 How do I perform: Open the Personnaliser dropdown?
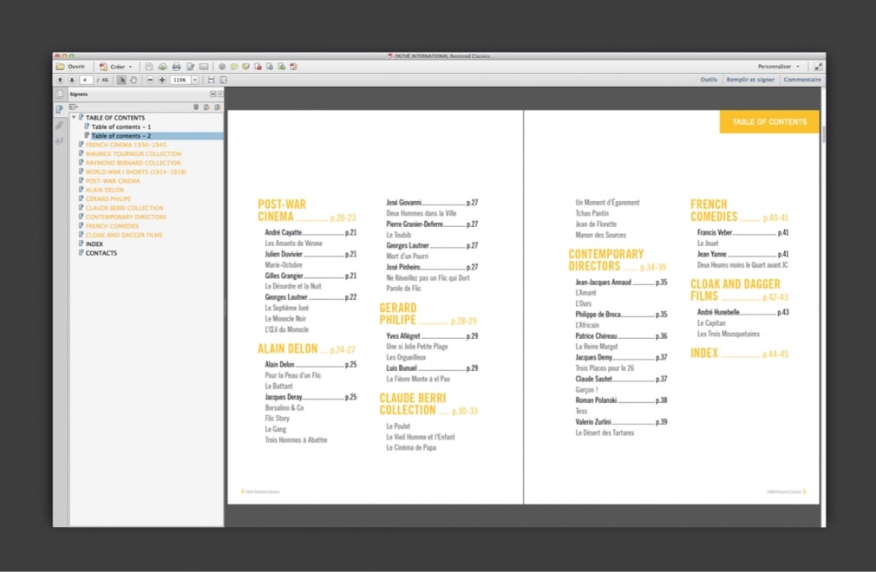tap(778, 67)
